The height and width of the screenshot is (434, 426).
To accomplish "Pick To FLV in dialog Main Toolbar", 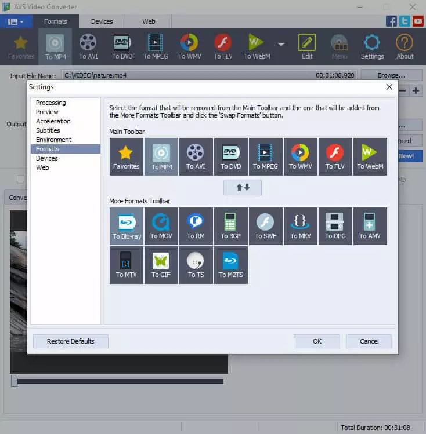I will [x=335, y=156].
